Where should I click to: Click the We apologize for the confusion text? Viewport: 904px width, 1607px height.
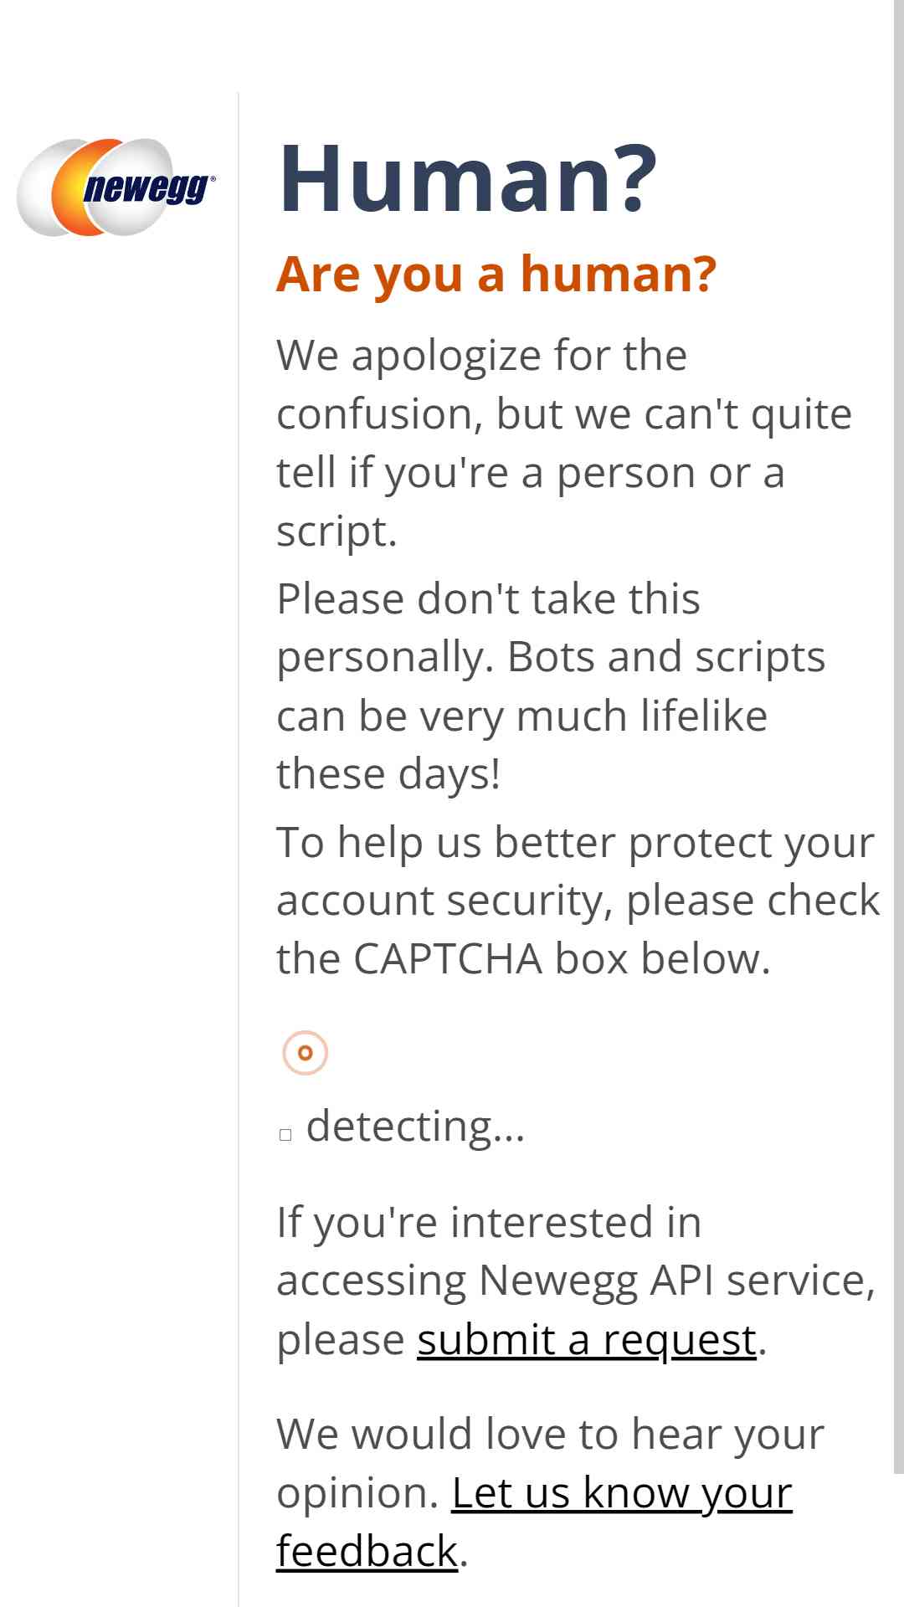[564, 384]
